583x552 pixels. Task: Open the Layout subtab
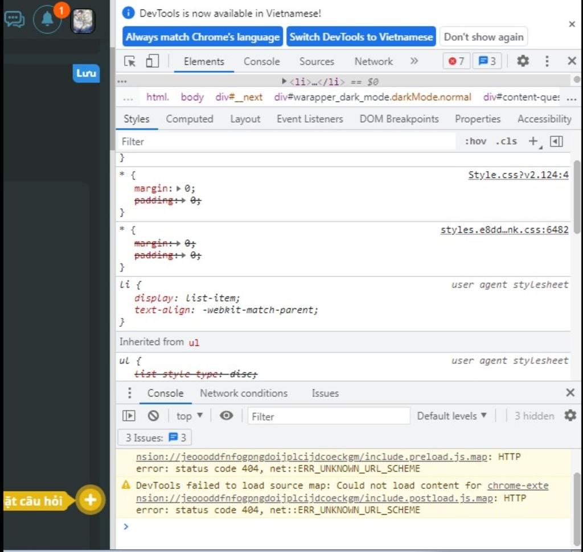pyautogui.click(x=245, y=119)
